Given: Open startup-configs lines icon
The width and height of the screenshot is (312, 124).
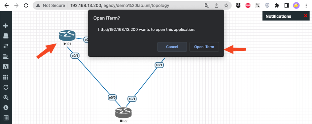Looking at the screenshot, I should pos(6,57).
